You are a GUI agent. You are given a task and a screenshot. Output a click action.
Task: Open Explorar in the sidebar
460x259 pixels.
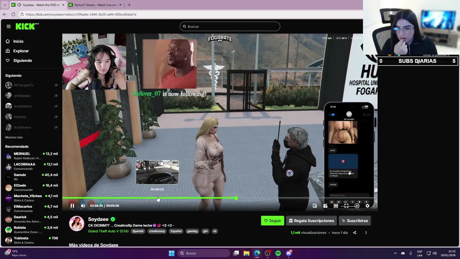point(17,51)
